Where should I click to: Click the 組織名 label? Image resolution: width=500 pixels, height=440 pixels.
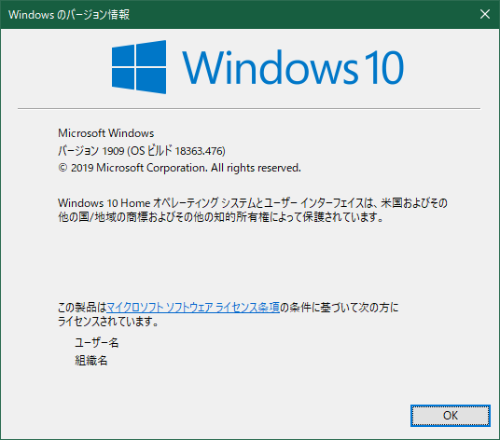tap(91, 361)
